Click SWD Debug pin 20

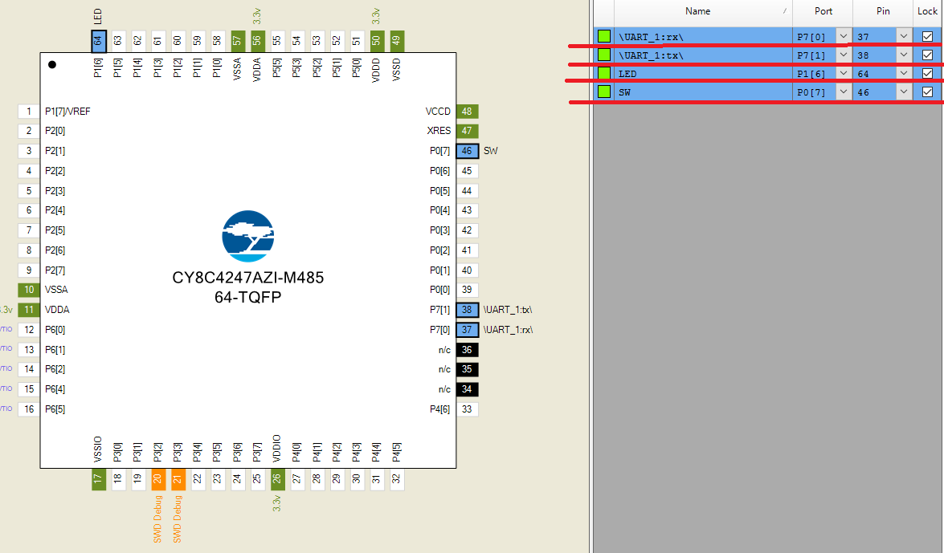[x=158, y=479]
